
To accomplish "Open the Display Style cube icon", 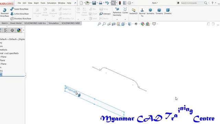I will (130, 24).
